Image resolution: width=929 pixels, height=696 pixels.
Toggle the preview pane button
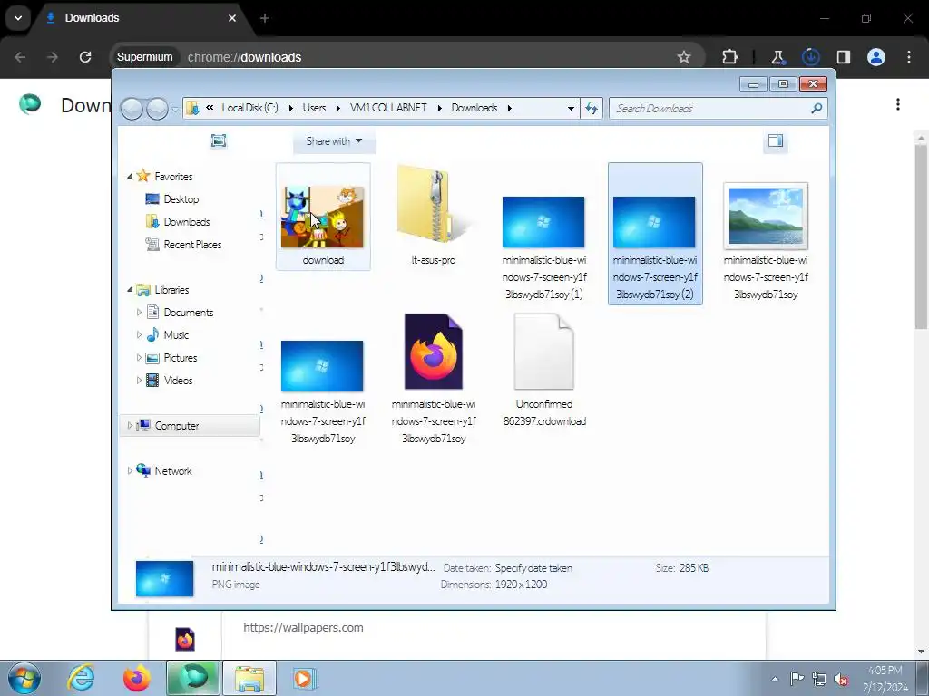click(776, 140)
